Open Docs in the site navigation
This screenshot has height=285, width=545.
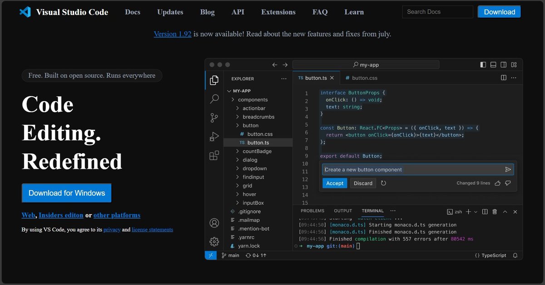133,12
